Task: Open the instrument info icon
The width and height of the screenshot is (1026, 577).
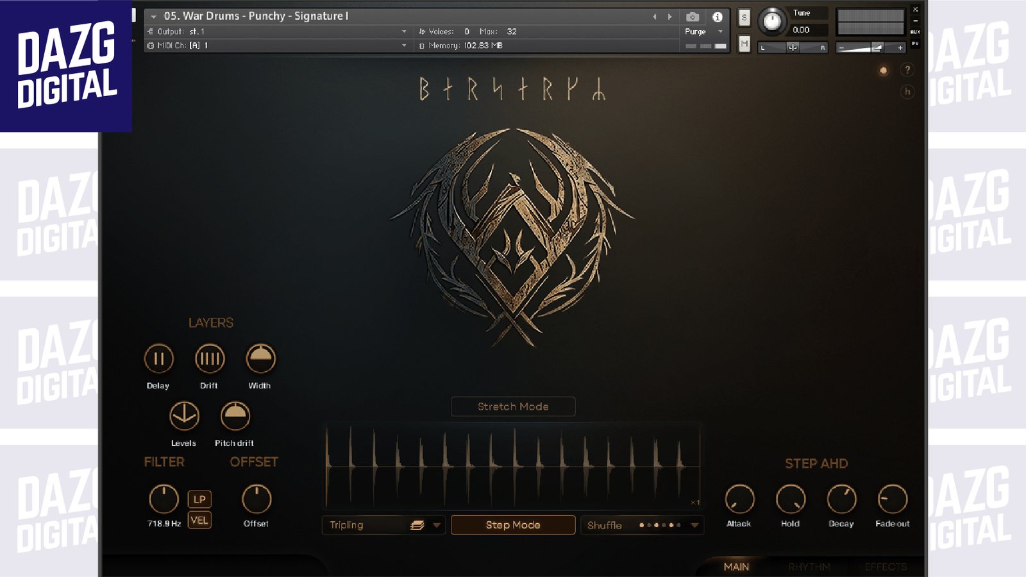Action: [718, 17]
